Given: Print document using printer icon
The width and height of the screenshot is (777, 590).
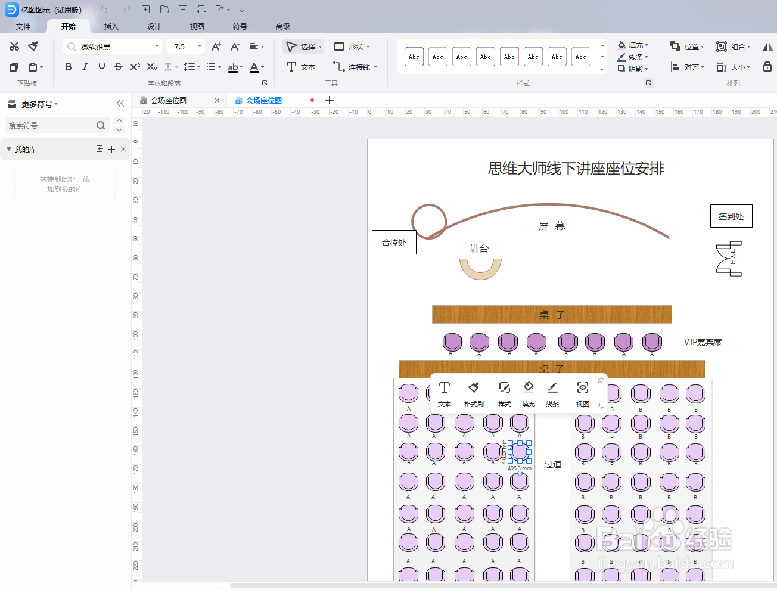Looking at the screenshot, I should click(201, 10).
